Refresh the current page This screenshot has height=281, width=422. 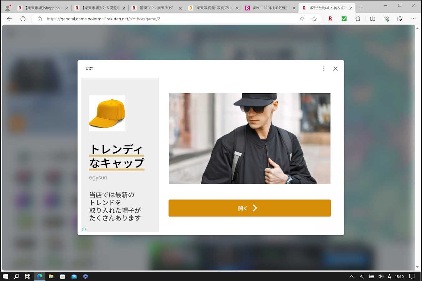pos(23,19)
